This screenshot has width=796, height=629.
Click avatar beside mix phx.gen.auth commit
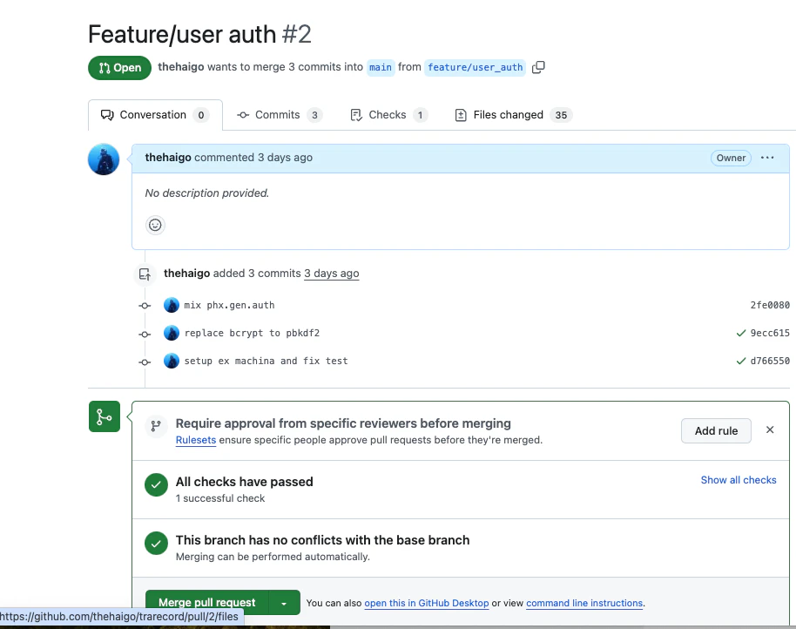click(x=172, y=305)
